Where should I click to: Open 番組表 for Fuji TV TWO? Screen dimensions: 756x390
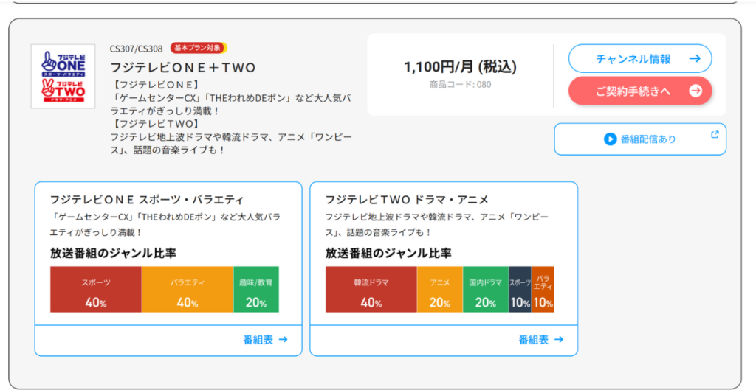[x=540, y=340]
